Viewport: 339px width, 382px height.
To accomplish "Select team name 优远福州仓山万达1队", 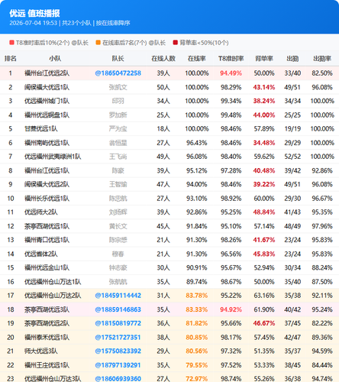I will click(x=53, y=282).
